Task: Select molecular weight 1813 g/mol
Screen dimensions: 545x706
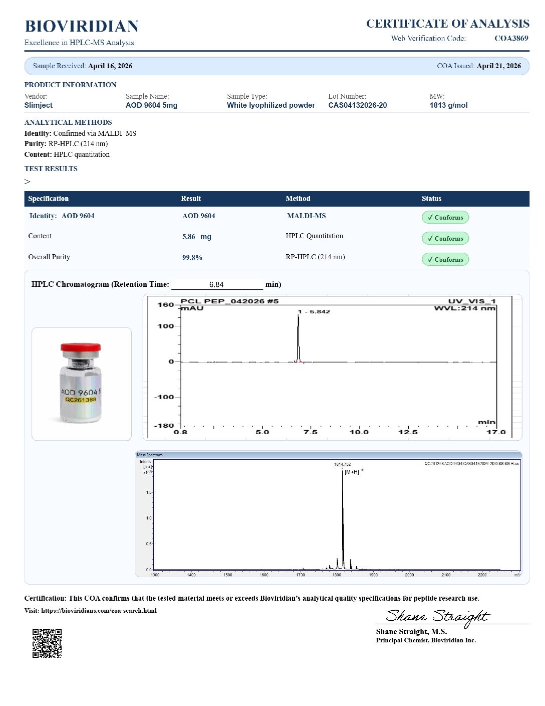Action: (x=449, y=105)
